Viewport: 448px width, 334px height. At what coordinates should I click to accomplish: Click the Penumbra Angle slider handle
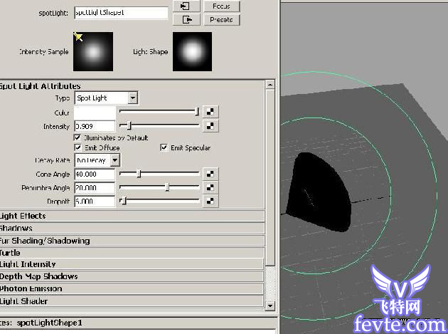(x=167, y=187)
